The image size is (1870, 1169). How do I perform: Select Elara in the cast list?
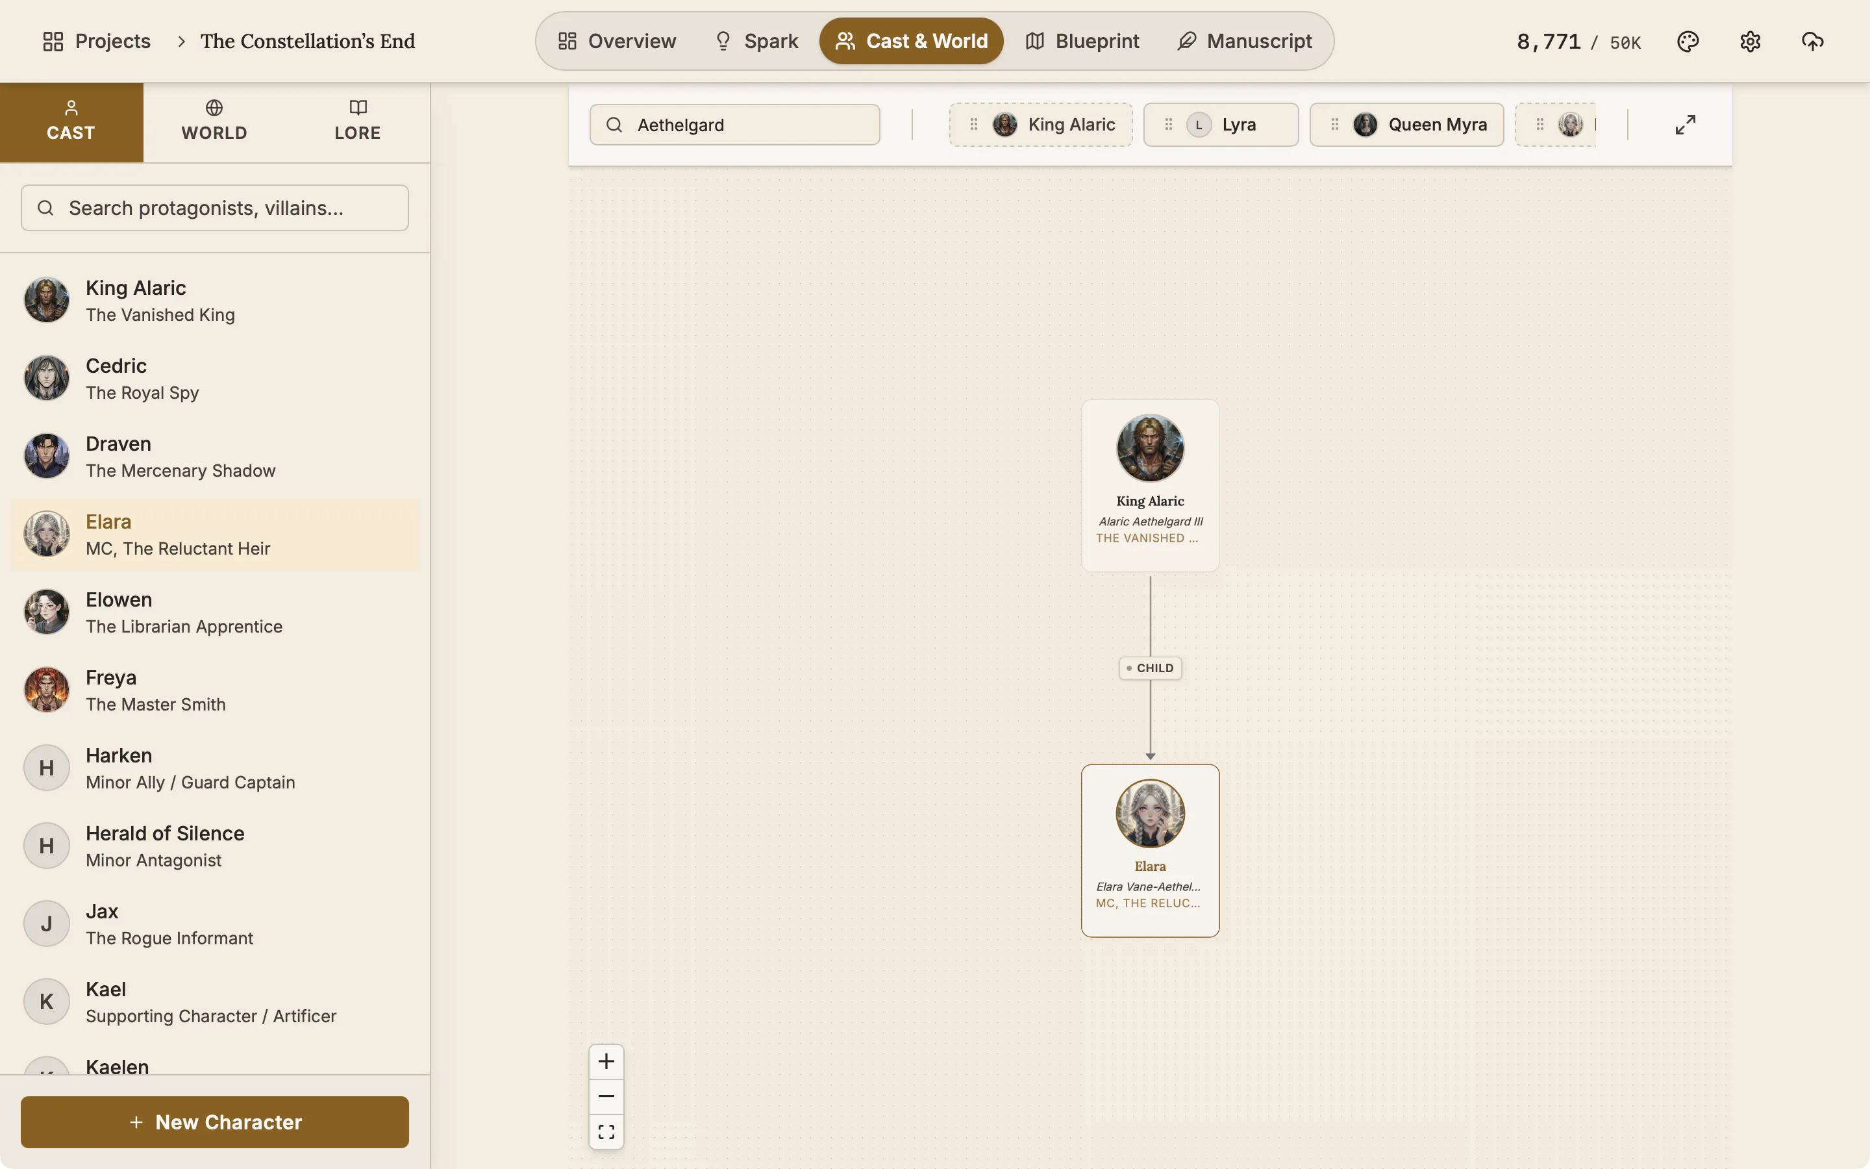point(215,534)
